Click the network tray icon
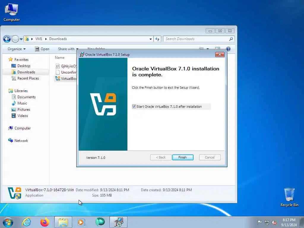 tap(267, 222)
